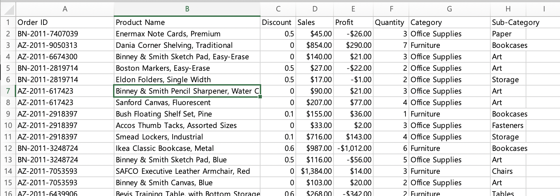
Task: Select column A header
Action: 65,9
